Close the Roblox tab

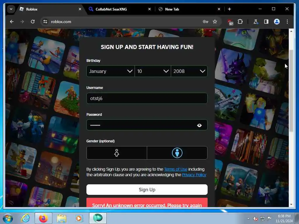80,9
